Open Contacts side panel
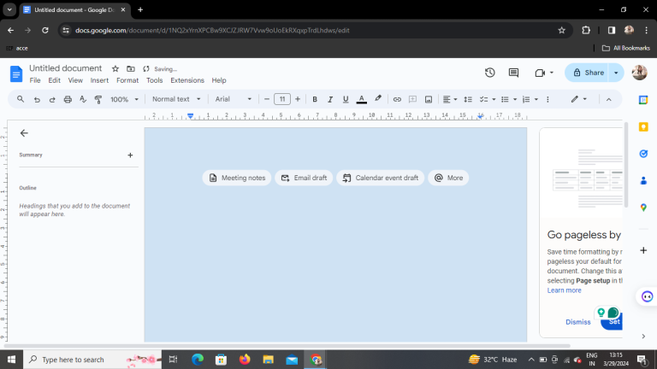Screen dimensions: 657x369 [x=643, y=181]
